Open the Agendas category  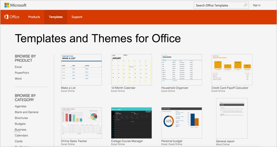(20, 106)
